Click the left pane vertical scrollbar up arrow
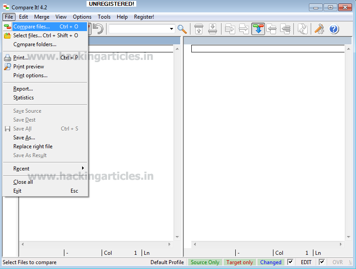 pos(177,49)
